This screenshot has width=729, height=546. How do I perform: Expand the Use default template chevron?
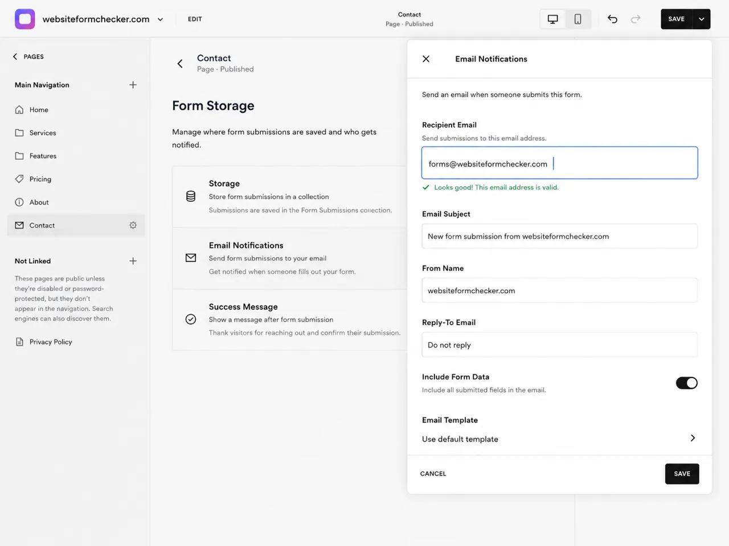(x=693, y=438)
